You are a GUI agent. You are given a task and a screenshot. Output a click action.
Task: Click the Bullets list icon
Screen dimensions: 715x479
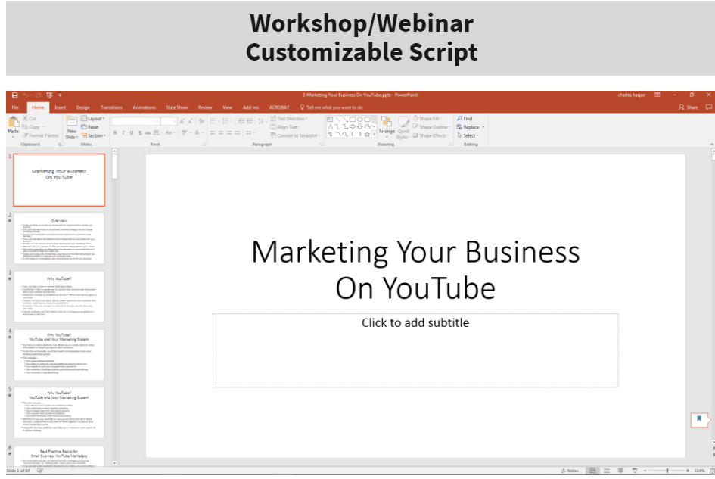pyautogui.click(x=214, y=121)
